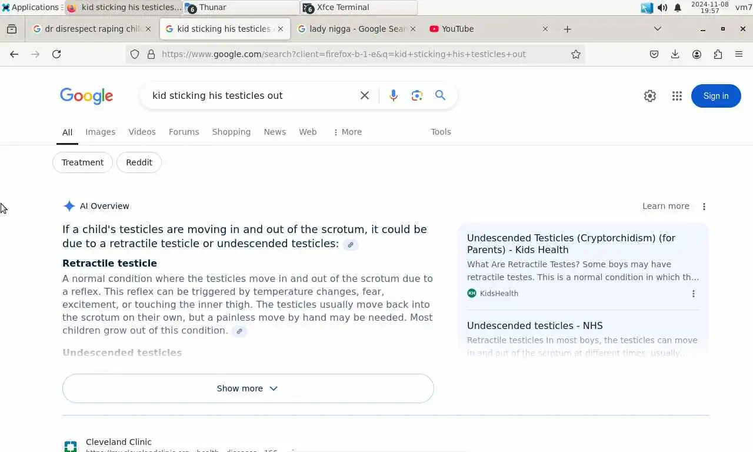Open Google quick settings gear
Viewport: 753px width, 452px height.
[650, 96]
